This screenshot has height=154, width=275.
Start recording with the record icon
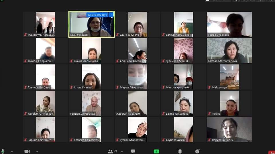coord(180,151)
